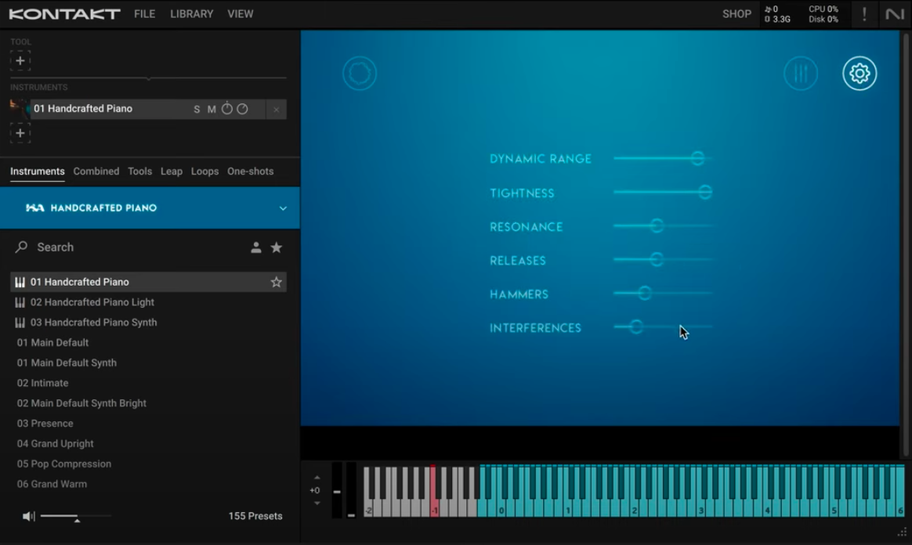Select the 02 Main Default Synth Bright preset
The width and height of the screenshot is (912, 545).
click(148, 403)
